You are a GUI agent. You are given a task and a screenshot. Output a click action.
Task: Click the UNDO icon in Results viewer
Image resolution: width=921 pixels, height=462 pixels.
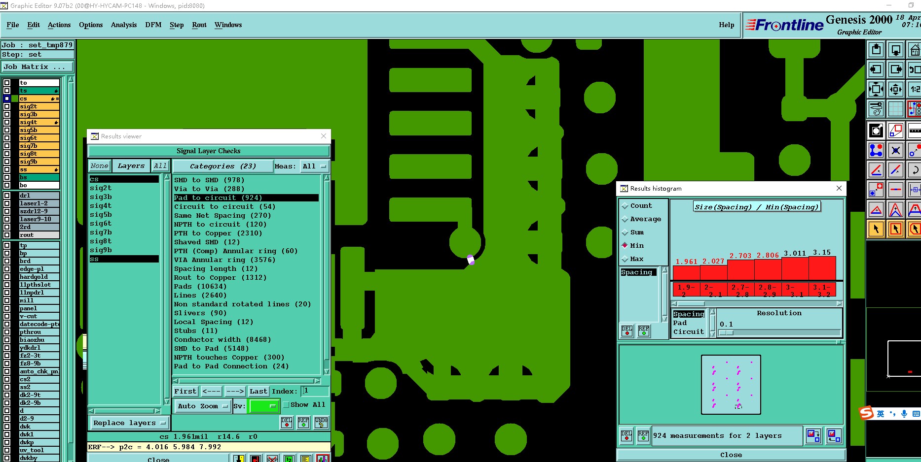pos(321,422)
